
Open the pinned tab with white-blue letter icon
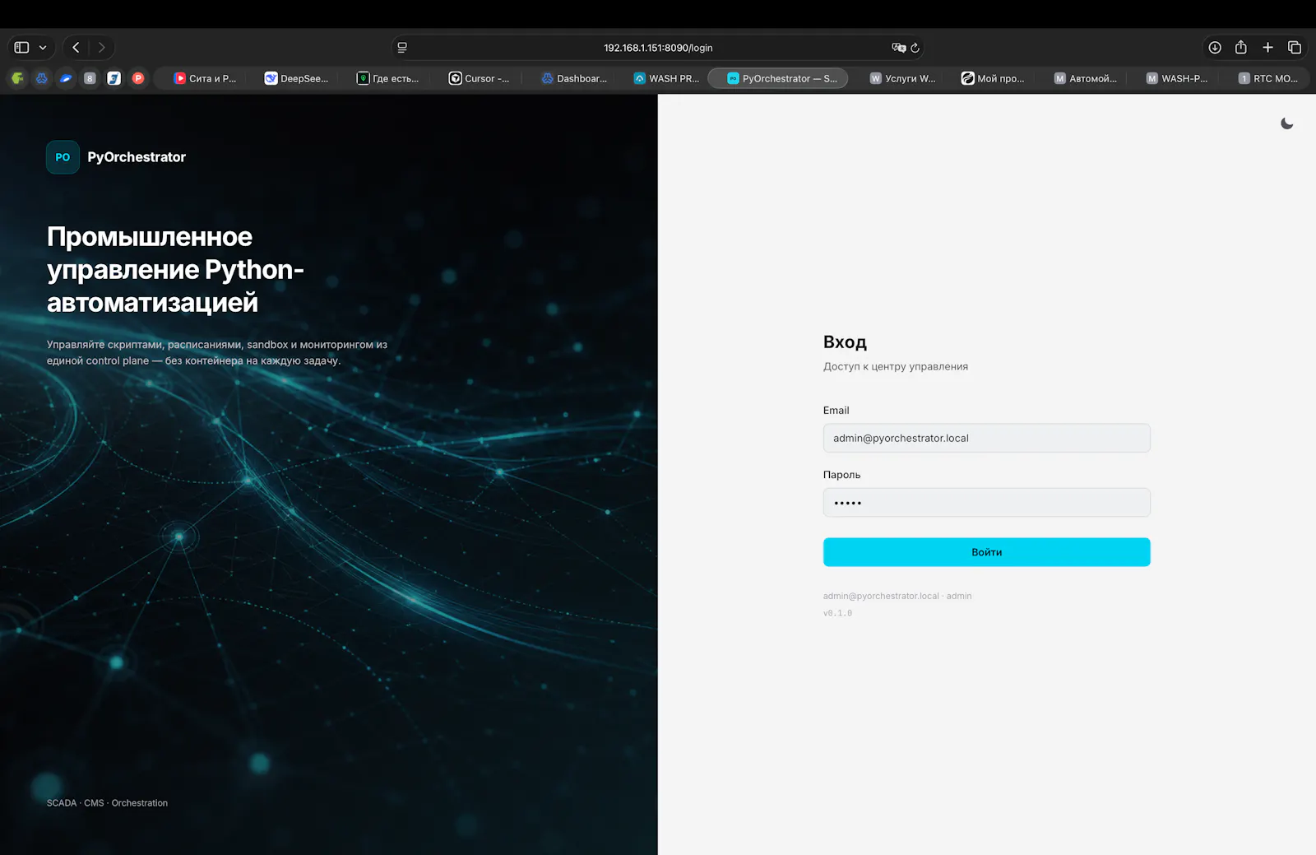coord(114,78)
